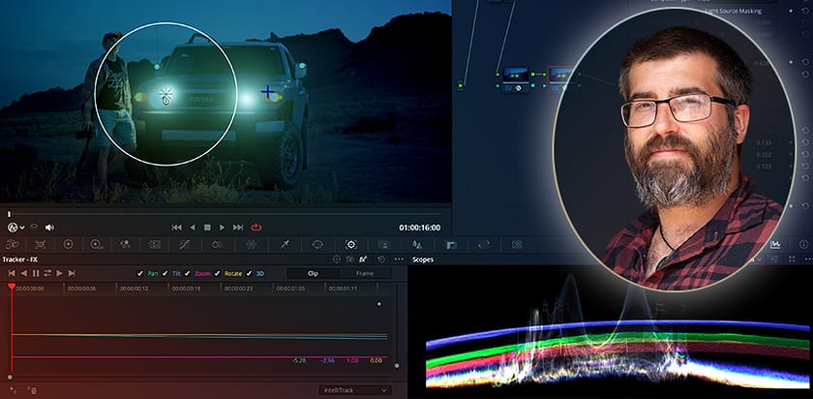The image size is (813, 399).
Task: Reset the 0.725 parameter value
Action: click(x=805, y=167)
